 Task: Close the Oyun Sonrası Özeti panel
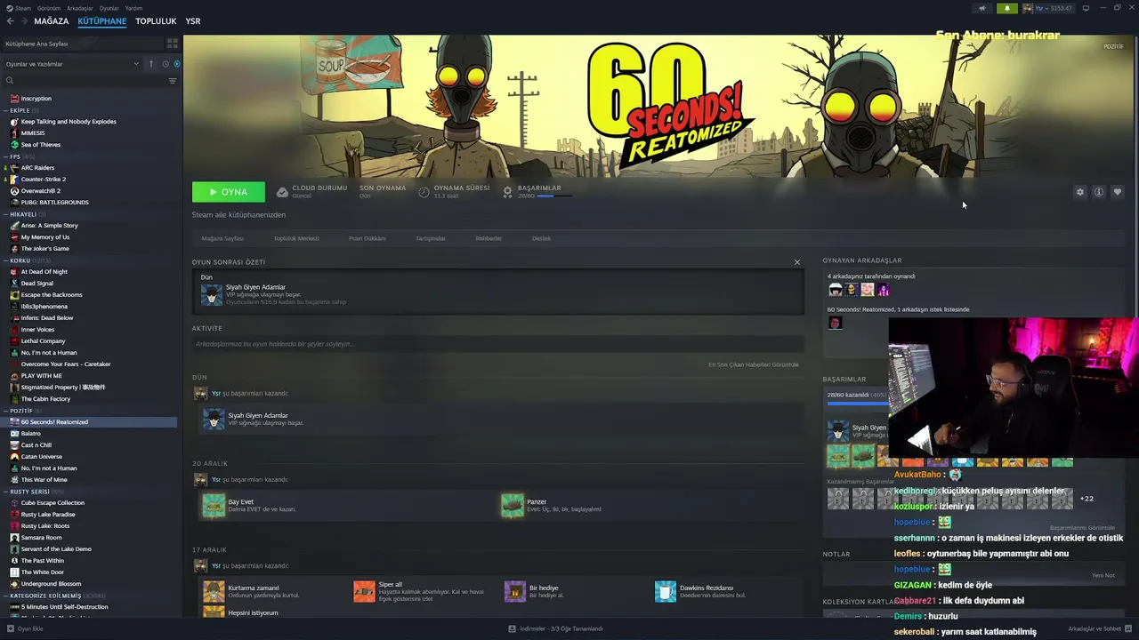click(797, 262)
